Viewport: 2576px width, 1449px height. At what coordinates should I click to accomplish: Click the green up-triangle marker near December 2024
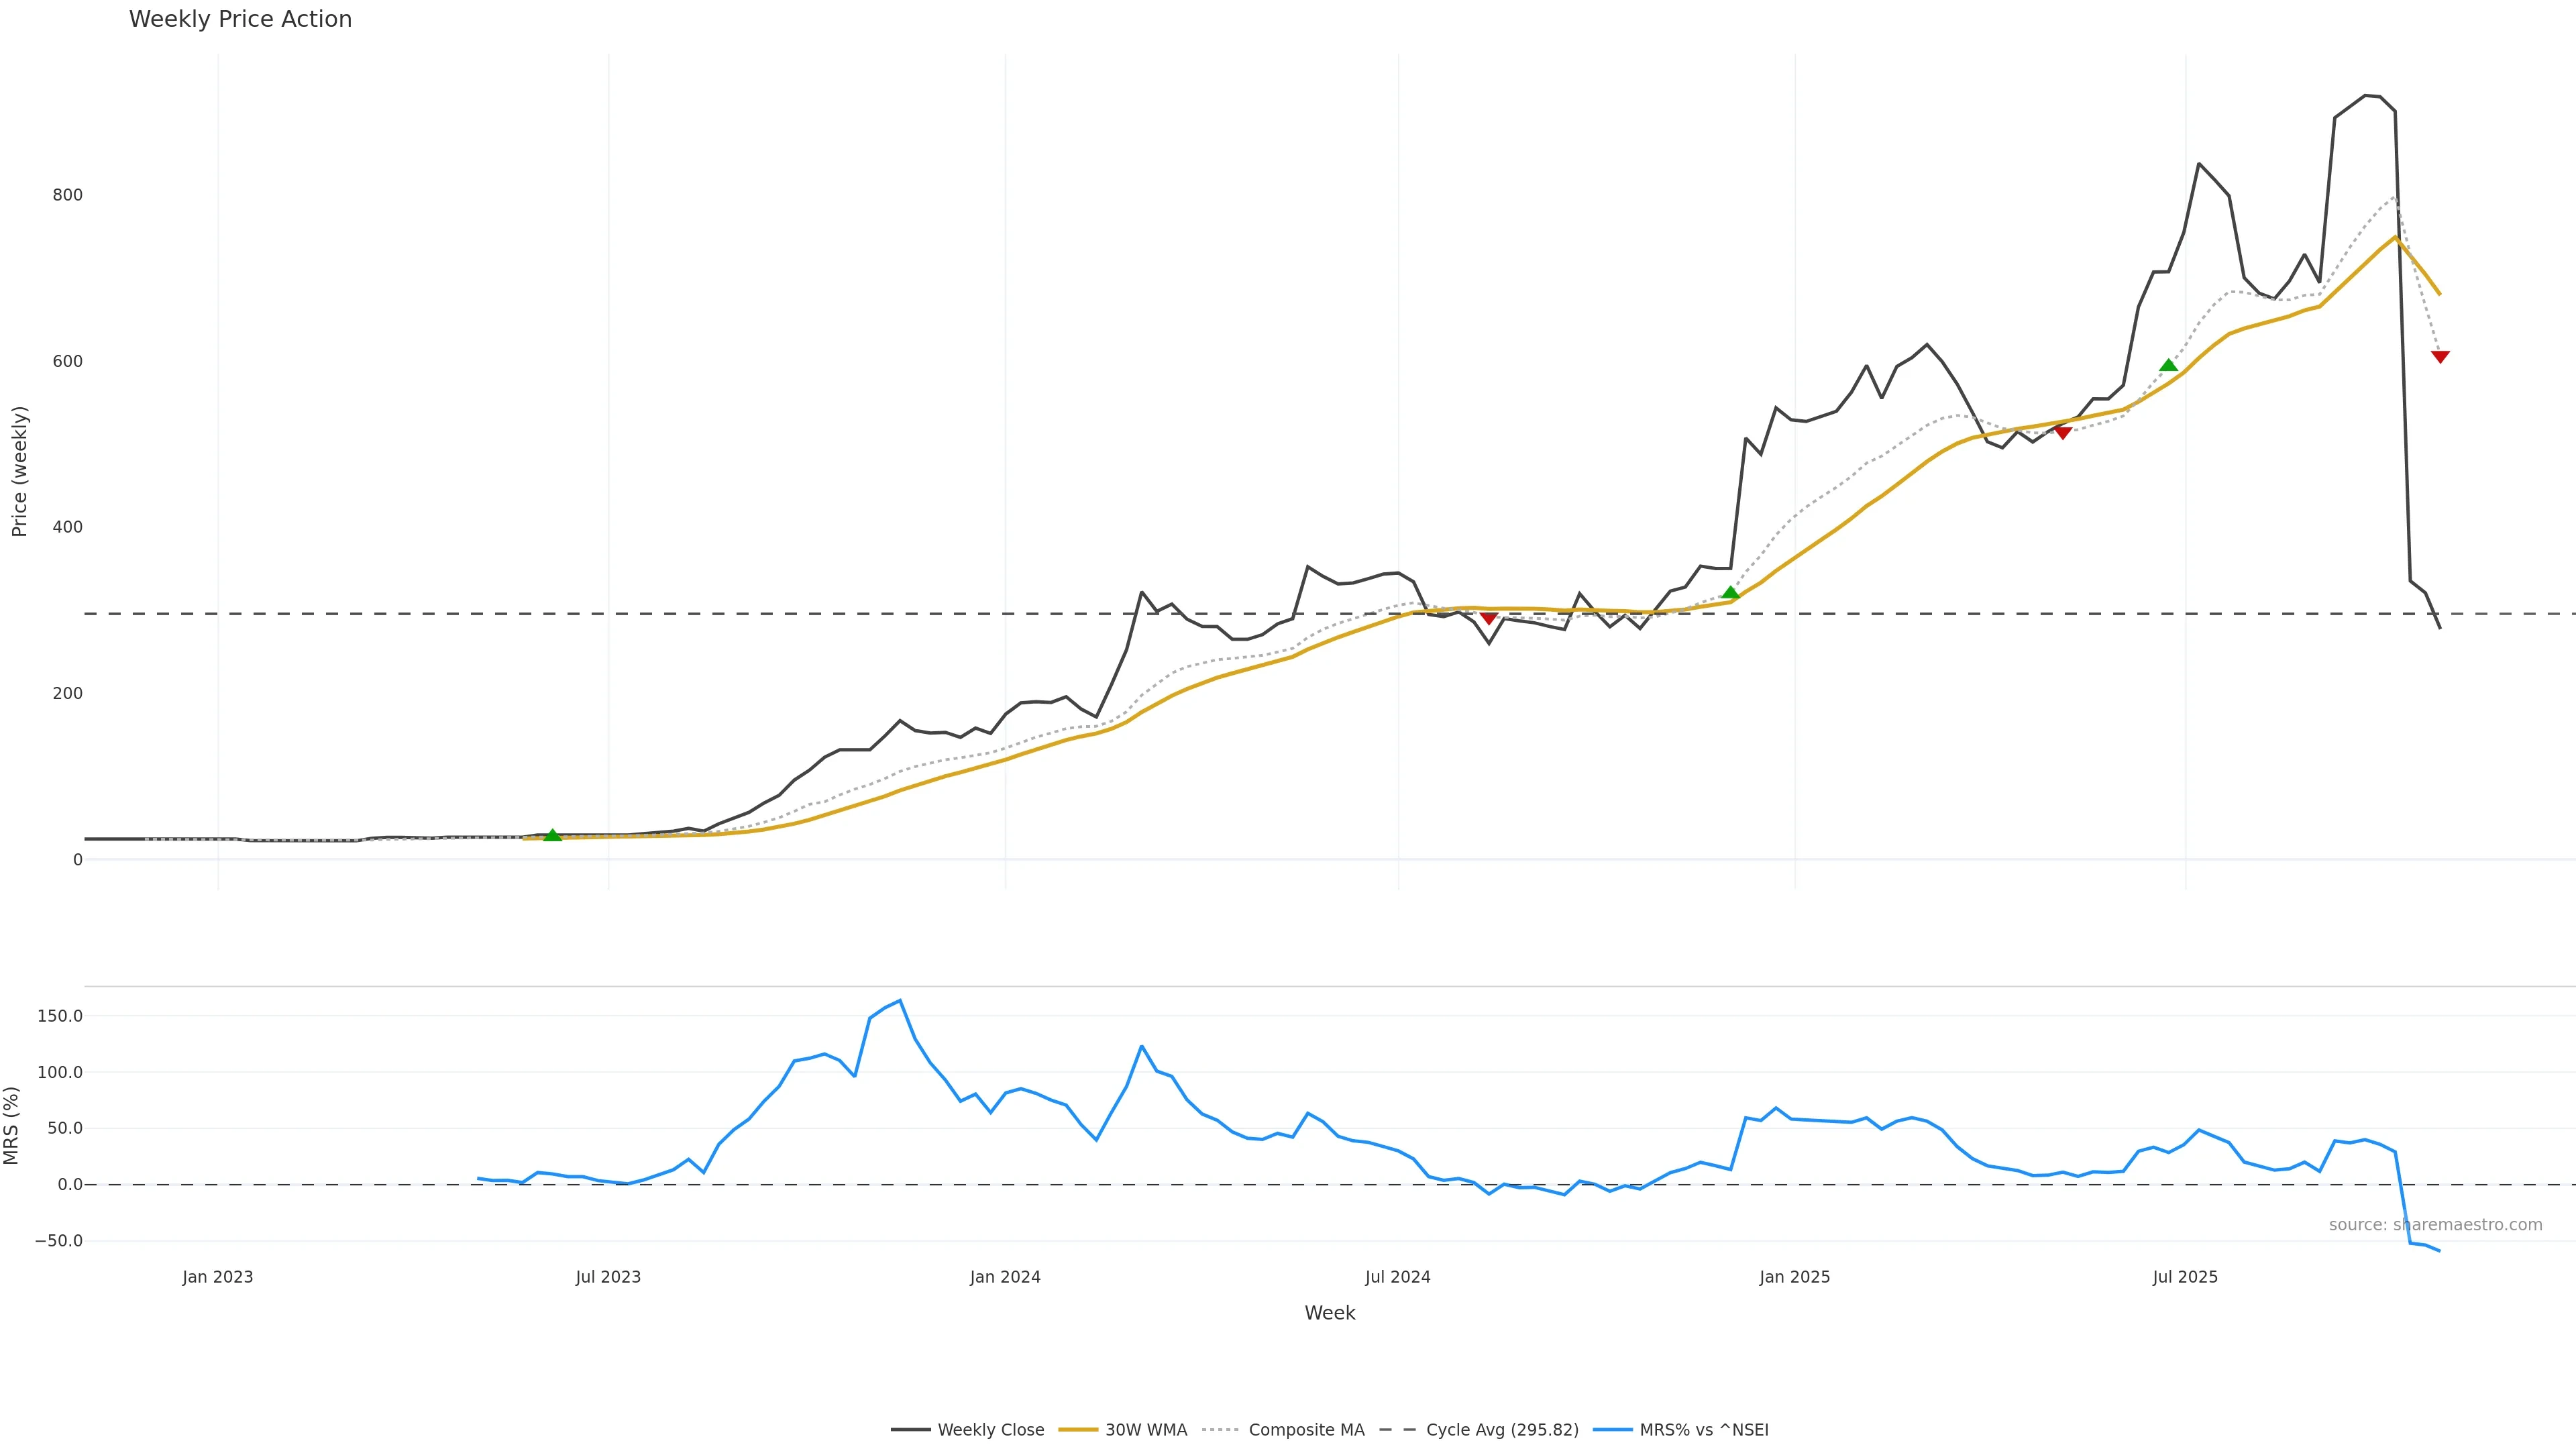[1730, 593]
